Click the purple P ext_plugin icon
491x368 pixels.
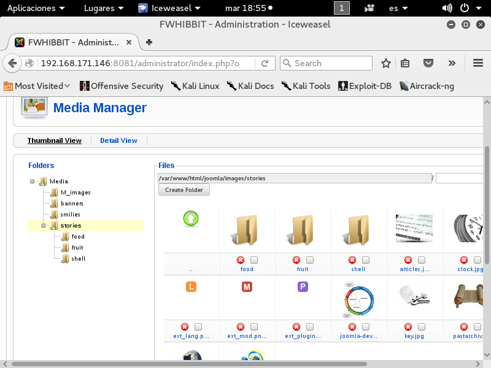[303, 286]
